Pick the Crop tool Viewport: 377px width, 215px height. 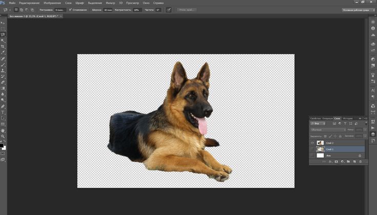pyautogui.click(x=3, y=46)
